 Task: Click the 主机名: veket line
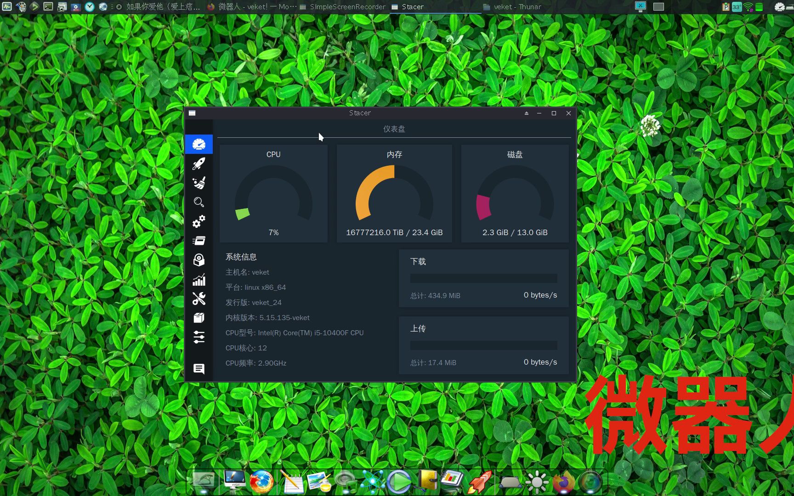(x=247, y=272)
